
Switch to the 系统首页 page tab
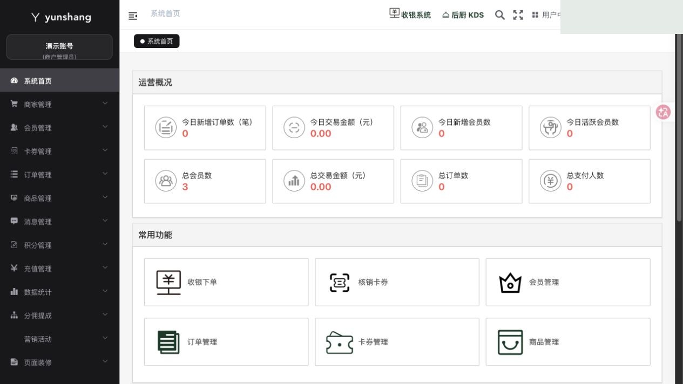(x=157, y=41)
